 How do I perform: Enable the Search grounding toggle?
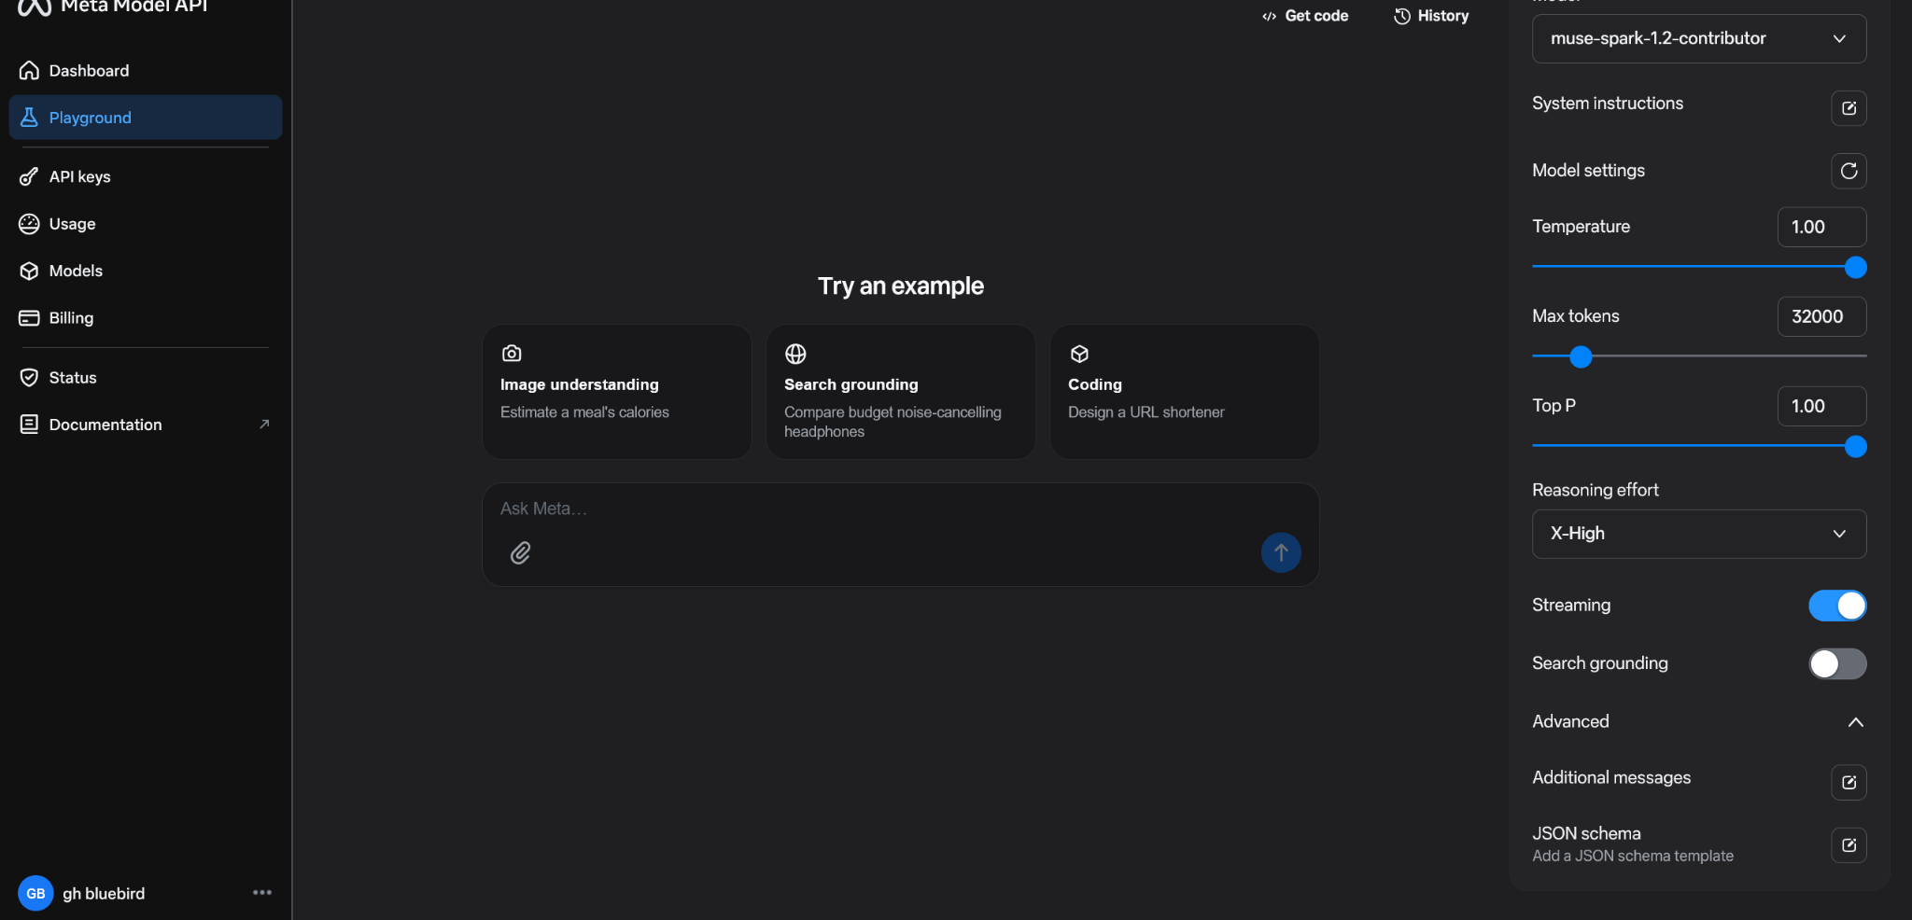coord(1837,663)
